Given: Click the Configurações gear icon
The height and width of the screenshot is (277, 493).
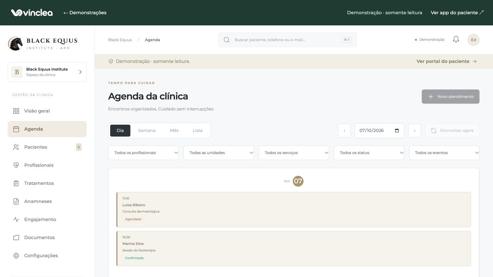Looking at the screenshot, I should pyautogui.click(x=16, y=255).
